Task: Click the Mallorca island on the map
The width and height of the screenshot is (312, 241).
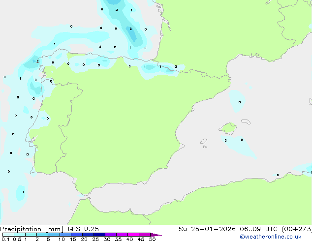Action: (x=228, y=128)
